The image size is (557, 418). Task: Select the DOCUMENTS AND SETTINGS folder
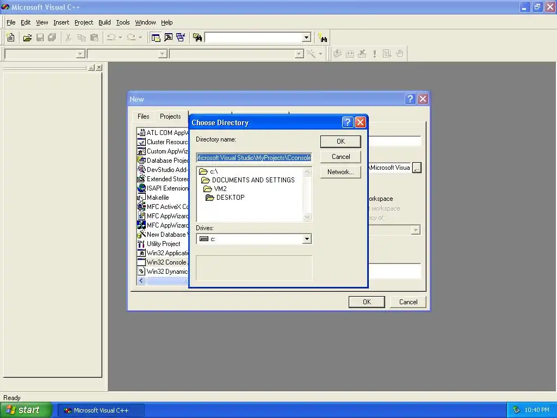248,180
